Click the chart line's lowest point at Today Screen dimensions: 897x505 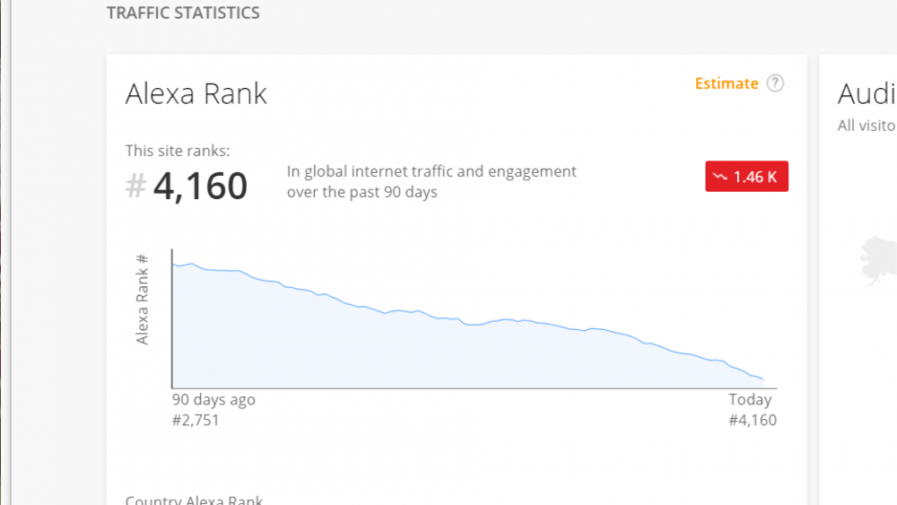pyautogui.click(x=762, y=379)
